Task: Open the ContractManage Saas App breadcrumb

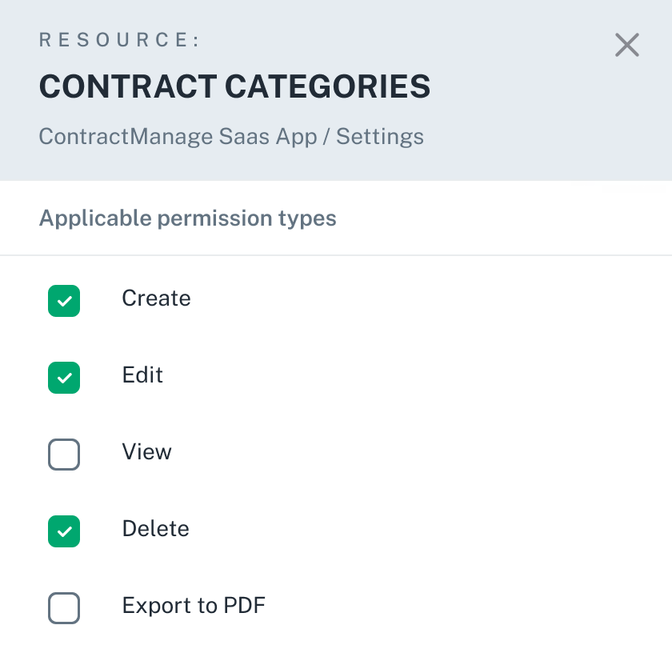Action: coord(178,136)
